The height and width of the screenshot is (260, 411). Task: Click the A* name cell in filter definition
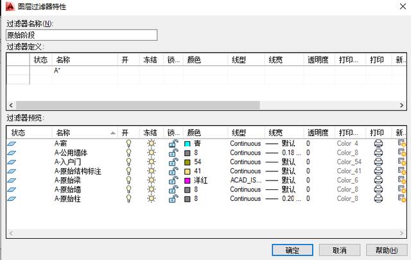[x=84, y=70]
